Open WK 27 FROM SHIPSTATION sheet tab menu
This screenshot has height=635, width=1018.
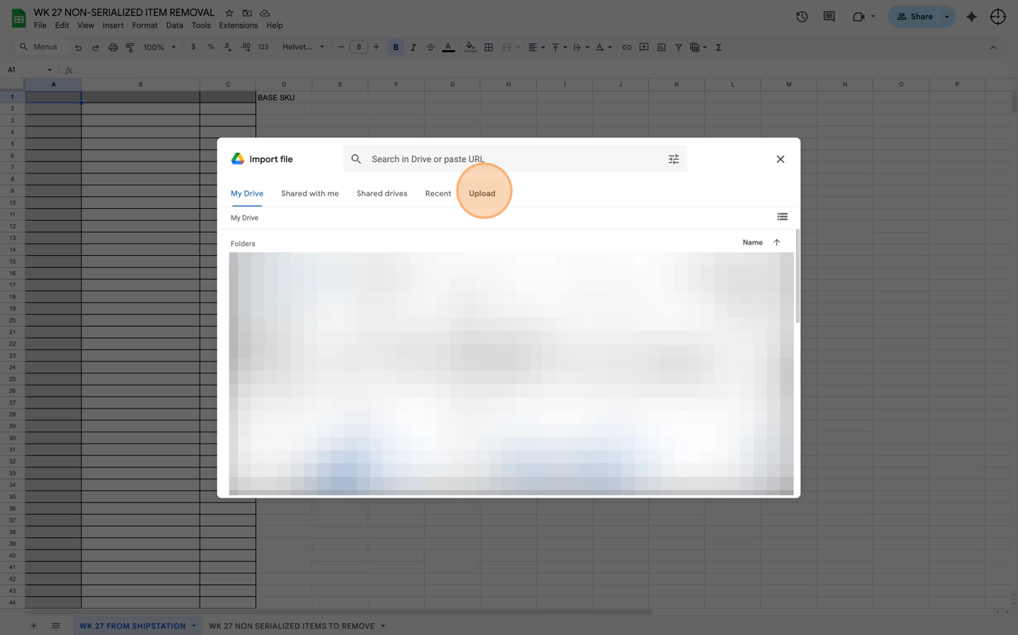click(193, 626)
